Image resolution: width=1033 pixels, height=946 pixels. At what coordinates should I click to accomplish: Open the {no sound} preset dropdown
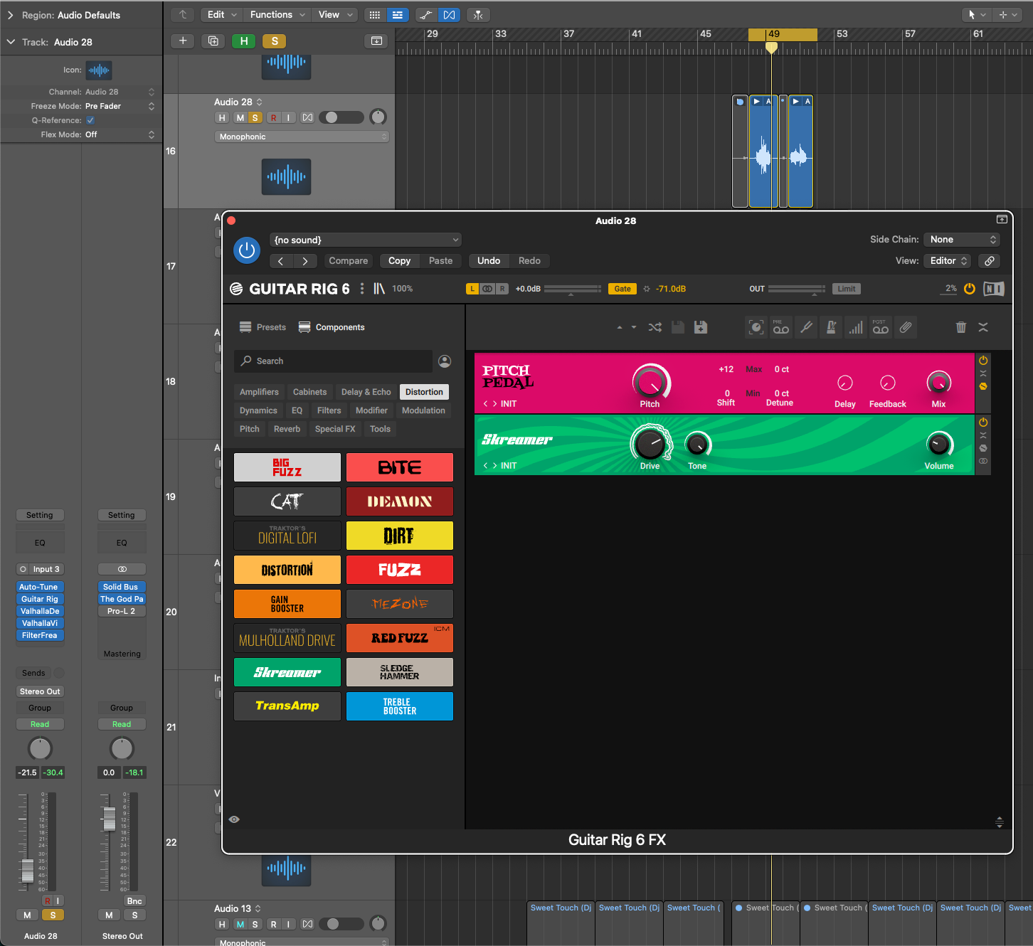pyautogui.click(x=366, y=240)
